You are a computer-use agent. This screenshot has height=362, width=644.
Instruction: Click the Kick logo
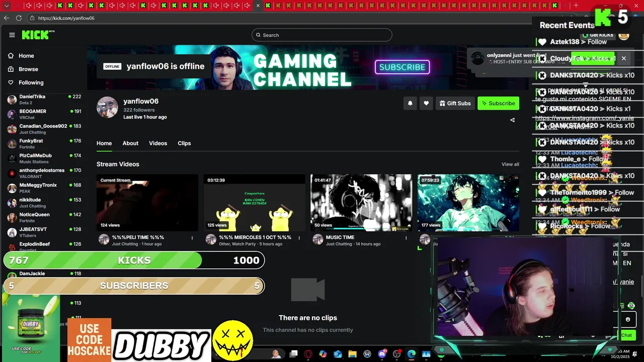[x=38, y=35]
